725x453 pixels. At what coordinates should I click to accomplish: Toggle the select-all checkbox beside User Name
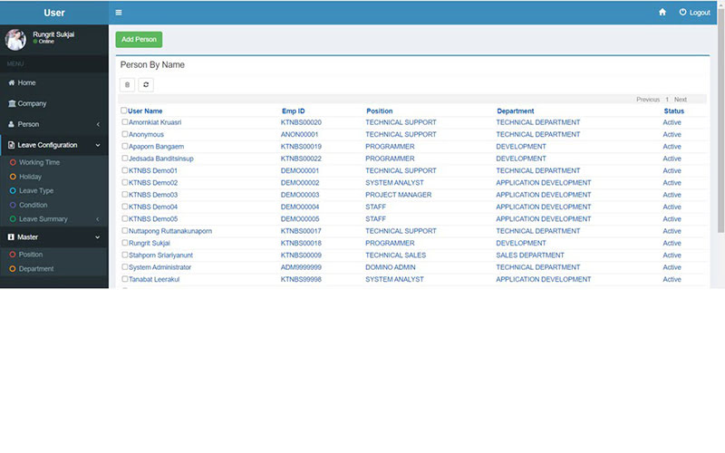[123, 111]
